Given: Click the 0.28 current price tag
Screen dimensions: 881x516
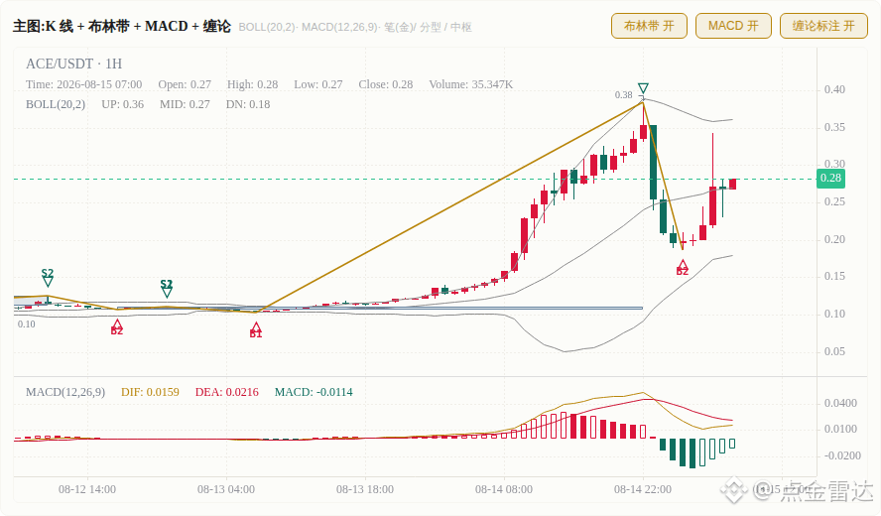Looking at the screenshot, I should coord(830,179).
